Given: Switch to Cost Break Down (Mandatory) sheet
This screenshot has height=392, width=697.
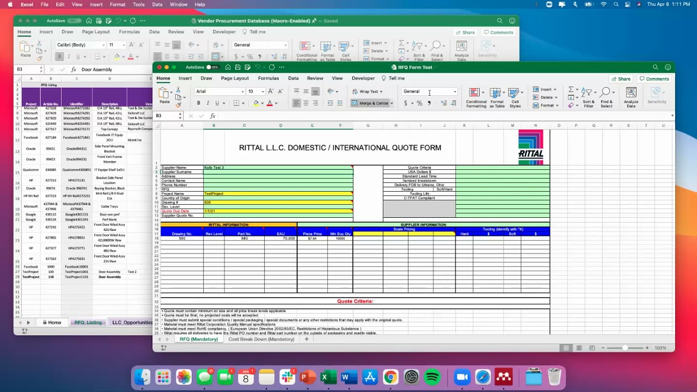Looking at the screenshot, I should coord(261,339).
